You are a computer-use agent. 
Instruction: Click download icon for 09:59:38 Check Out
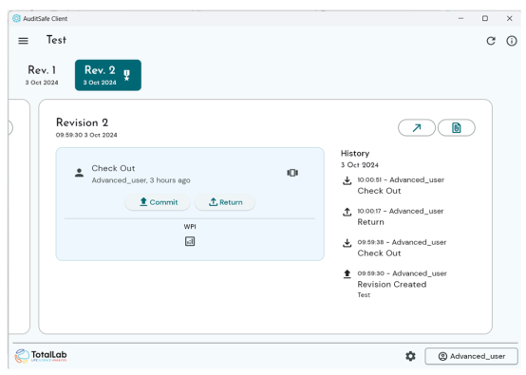[348, 243]
